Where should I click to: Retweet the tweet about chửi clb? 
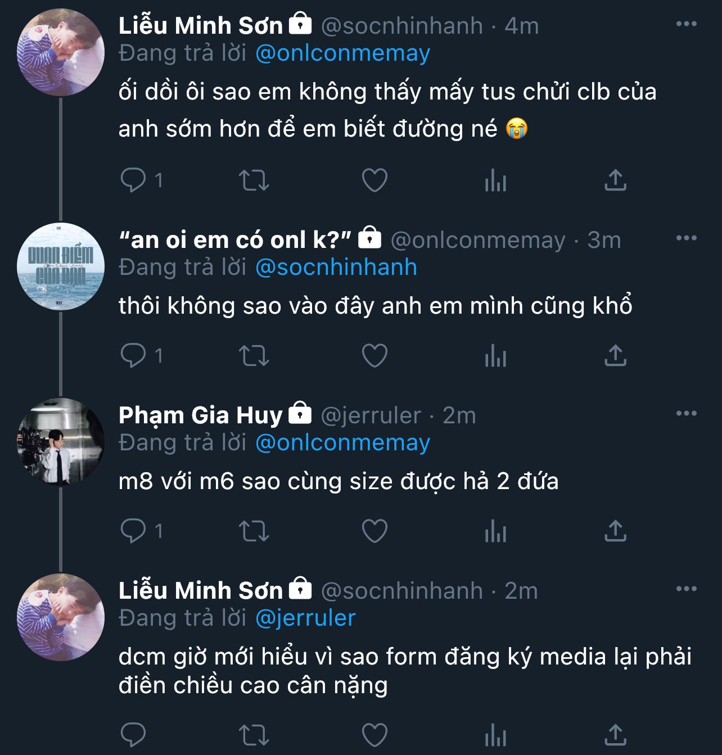tap(254, 180)
